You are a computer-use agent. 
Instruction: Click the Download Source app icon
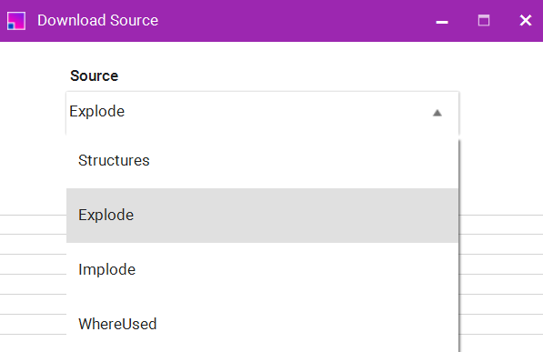coord(16,21)
